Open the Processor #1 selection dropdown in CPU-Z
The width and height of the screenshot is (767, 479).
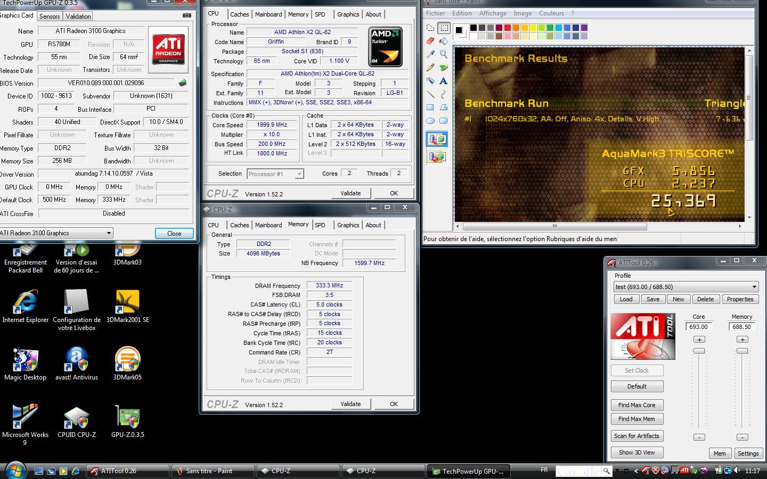299,174
